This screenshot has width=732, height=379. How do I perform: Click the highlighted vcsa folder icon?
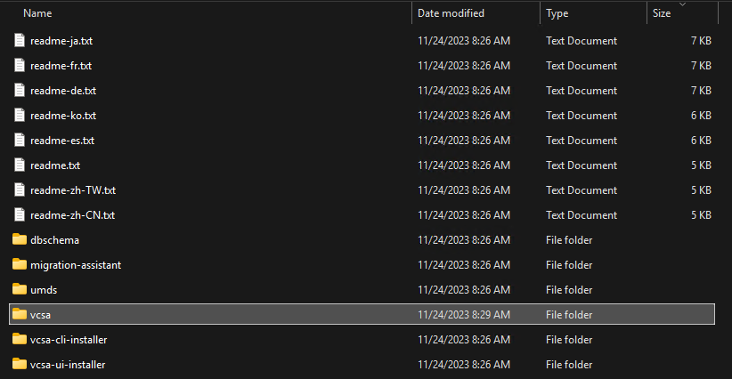tap(20, 315)
